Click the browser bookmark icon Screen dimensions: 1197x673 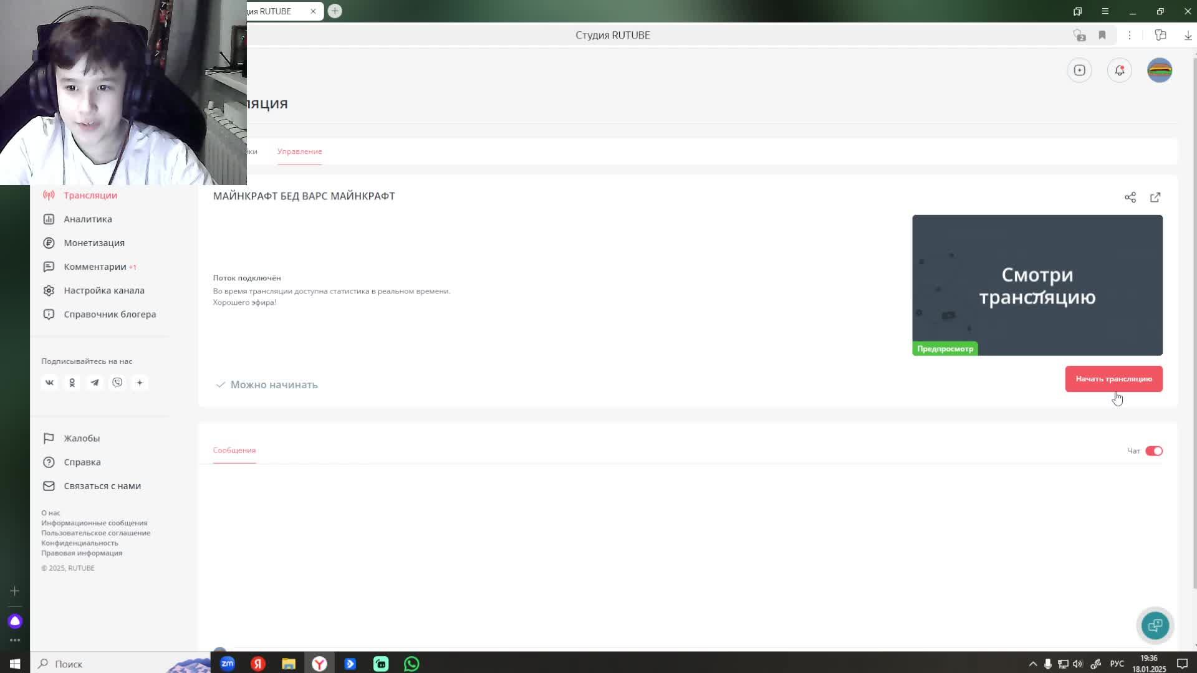point(1102,36)
